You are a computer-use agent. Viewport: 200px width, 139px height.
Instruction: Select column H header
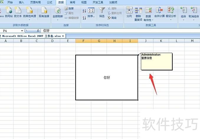(x=114, y=41)
